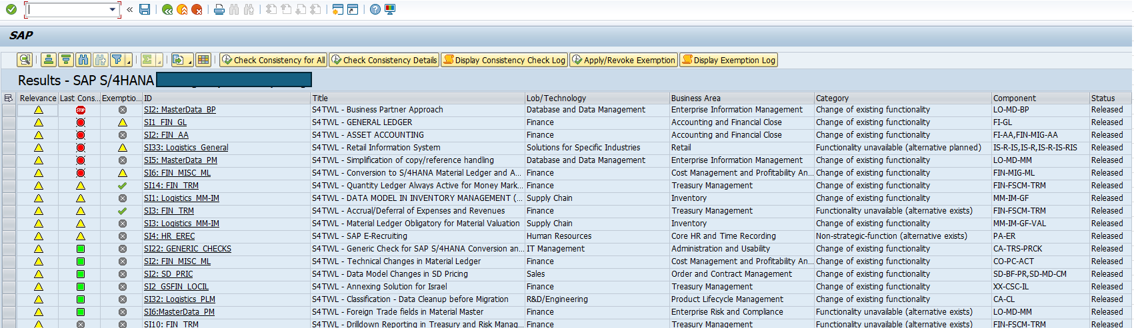Open the filter options dropdown arrow
The image size is (1134, 328).
(129, 61)
